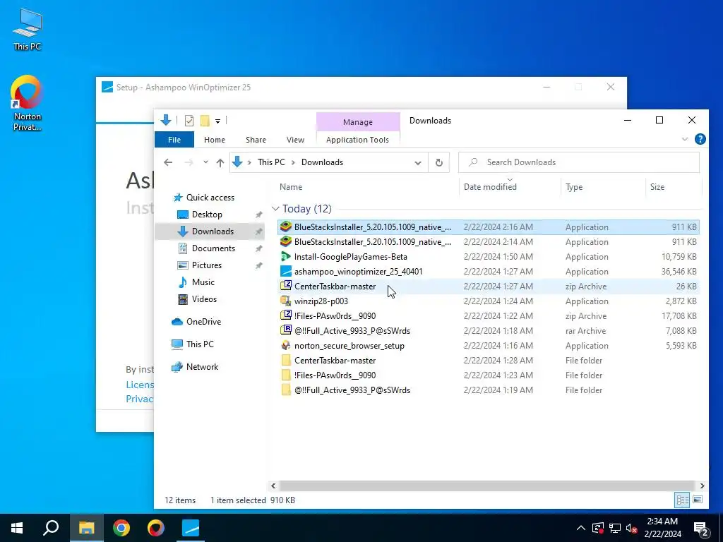
Task: Open the Share ribbon tab
Action: pos(256,140)
